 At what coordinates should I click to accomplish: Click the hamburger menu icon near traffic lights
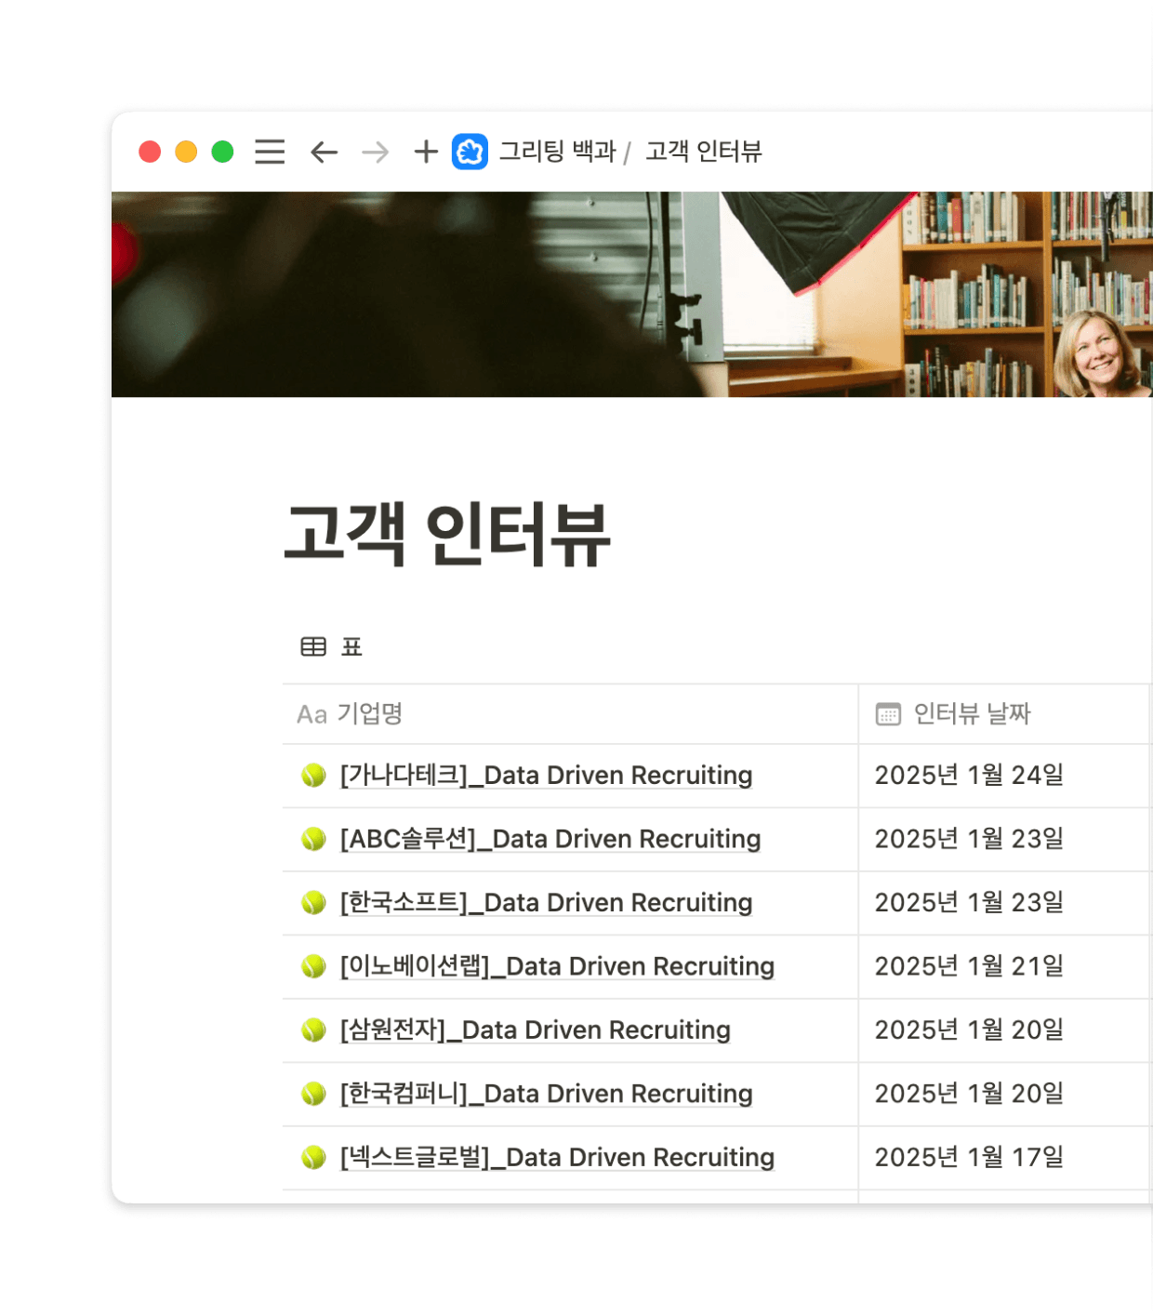click(x=269, y=151)
